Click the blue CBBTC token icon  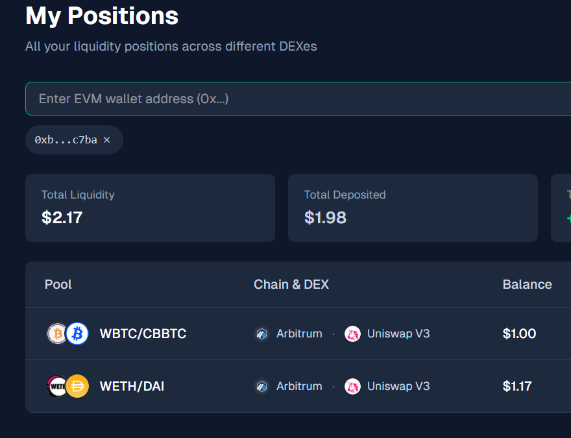pyautogui.click(x=77, y=334)
